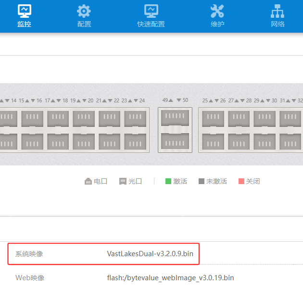Click the VastLakesDual-v3.2.0.9.bin system image value

pyautogui.click(x=150, y=253)
